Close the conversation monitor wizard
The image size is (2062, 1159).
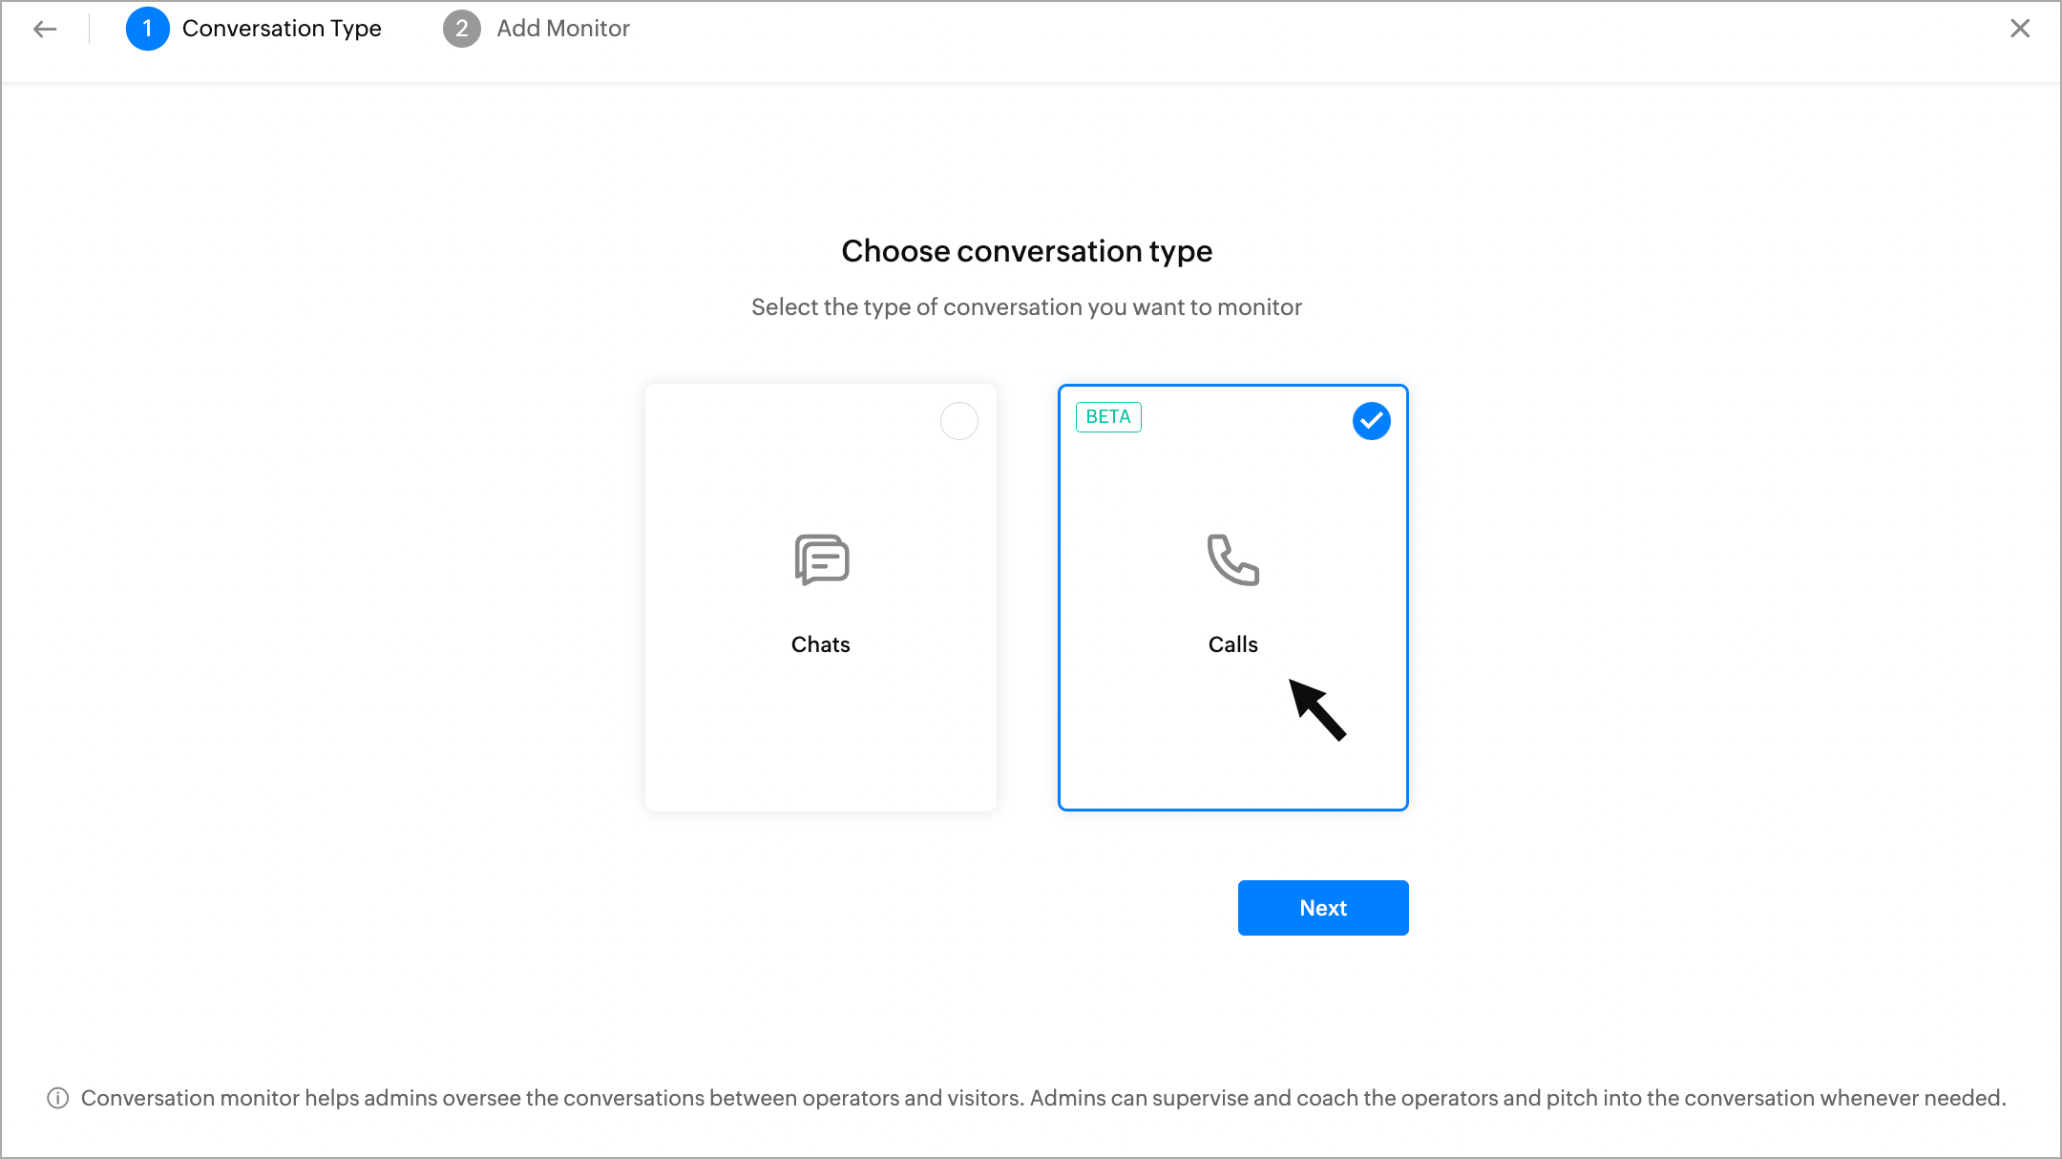point(2019,29)
